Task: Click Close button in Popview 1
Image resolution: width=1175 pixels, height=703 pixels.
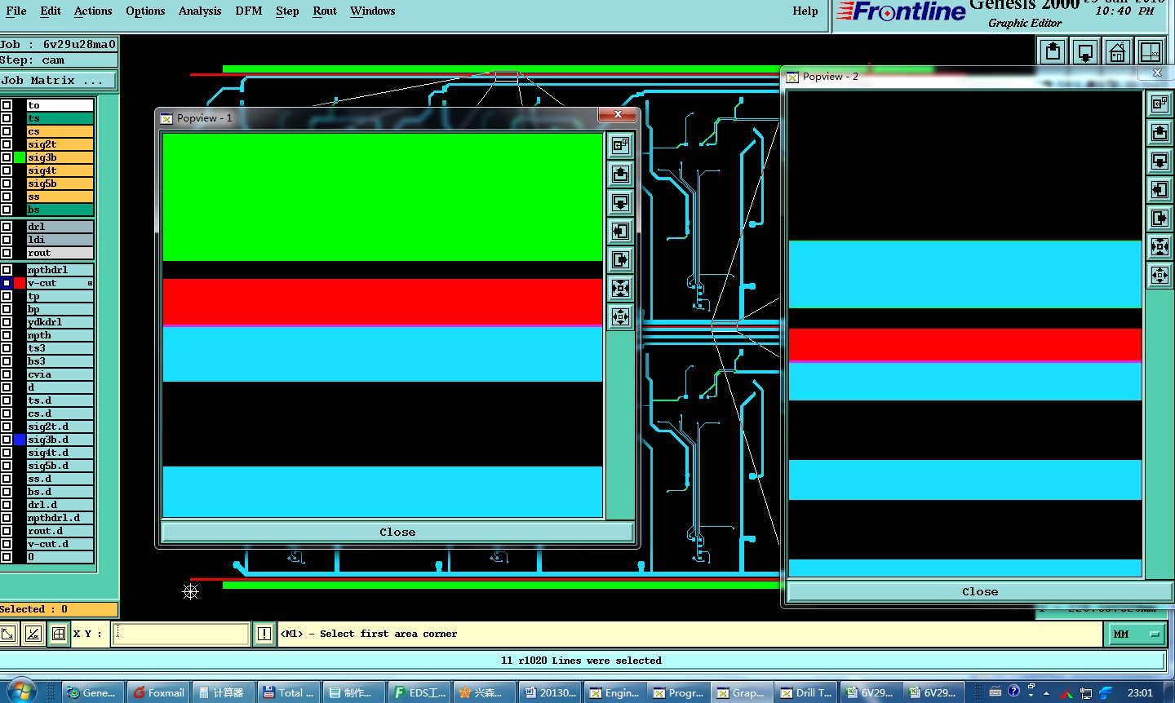Action: point(397,532)
